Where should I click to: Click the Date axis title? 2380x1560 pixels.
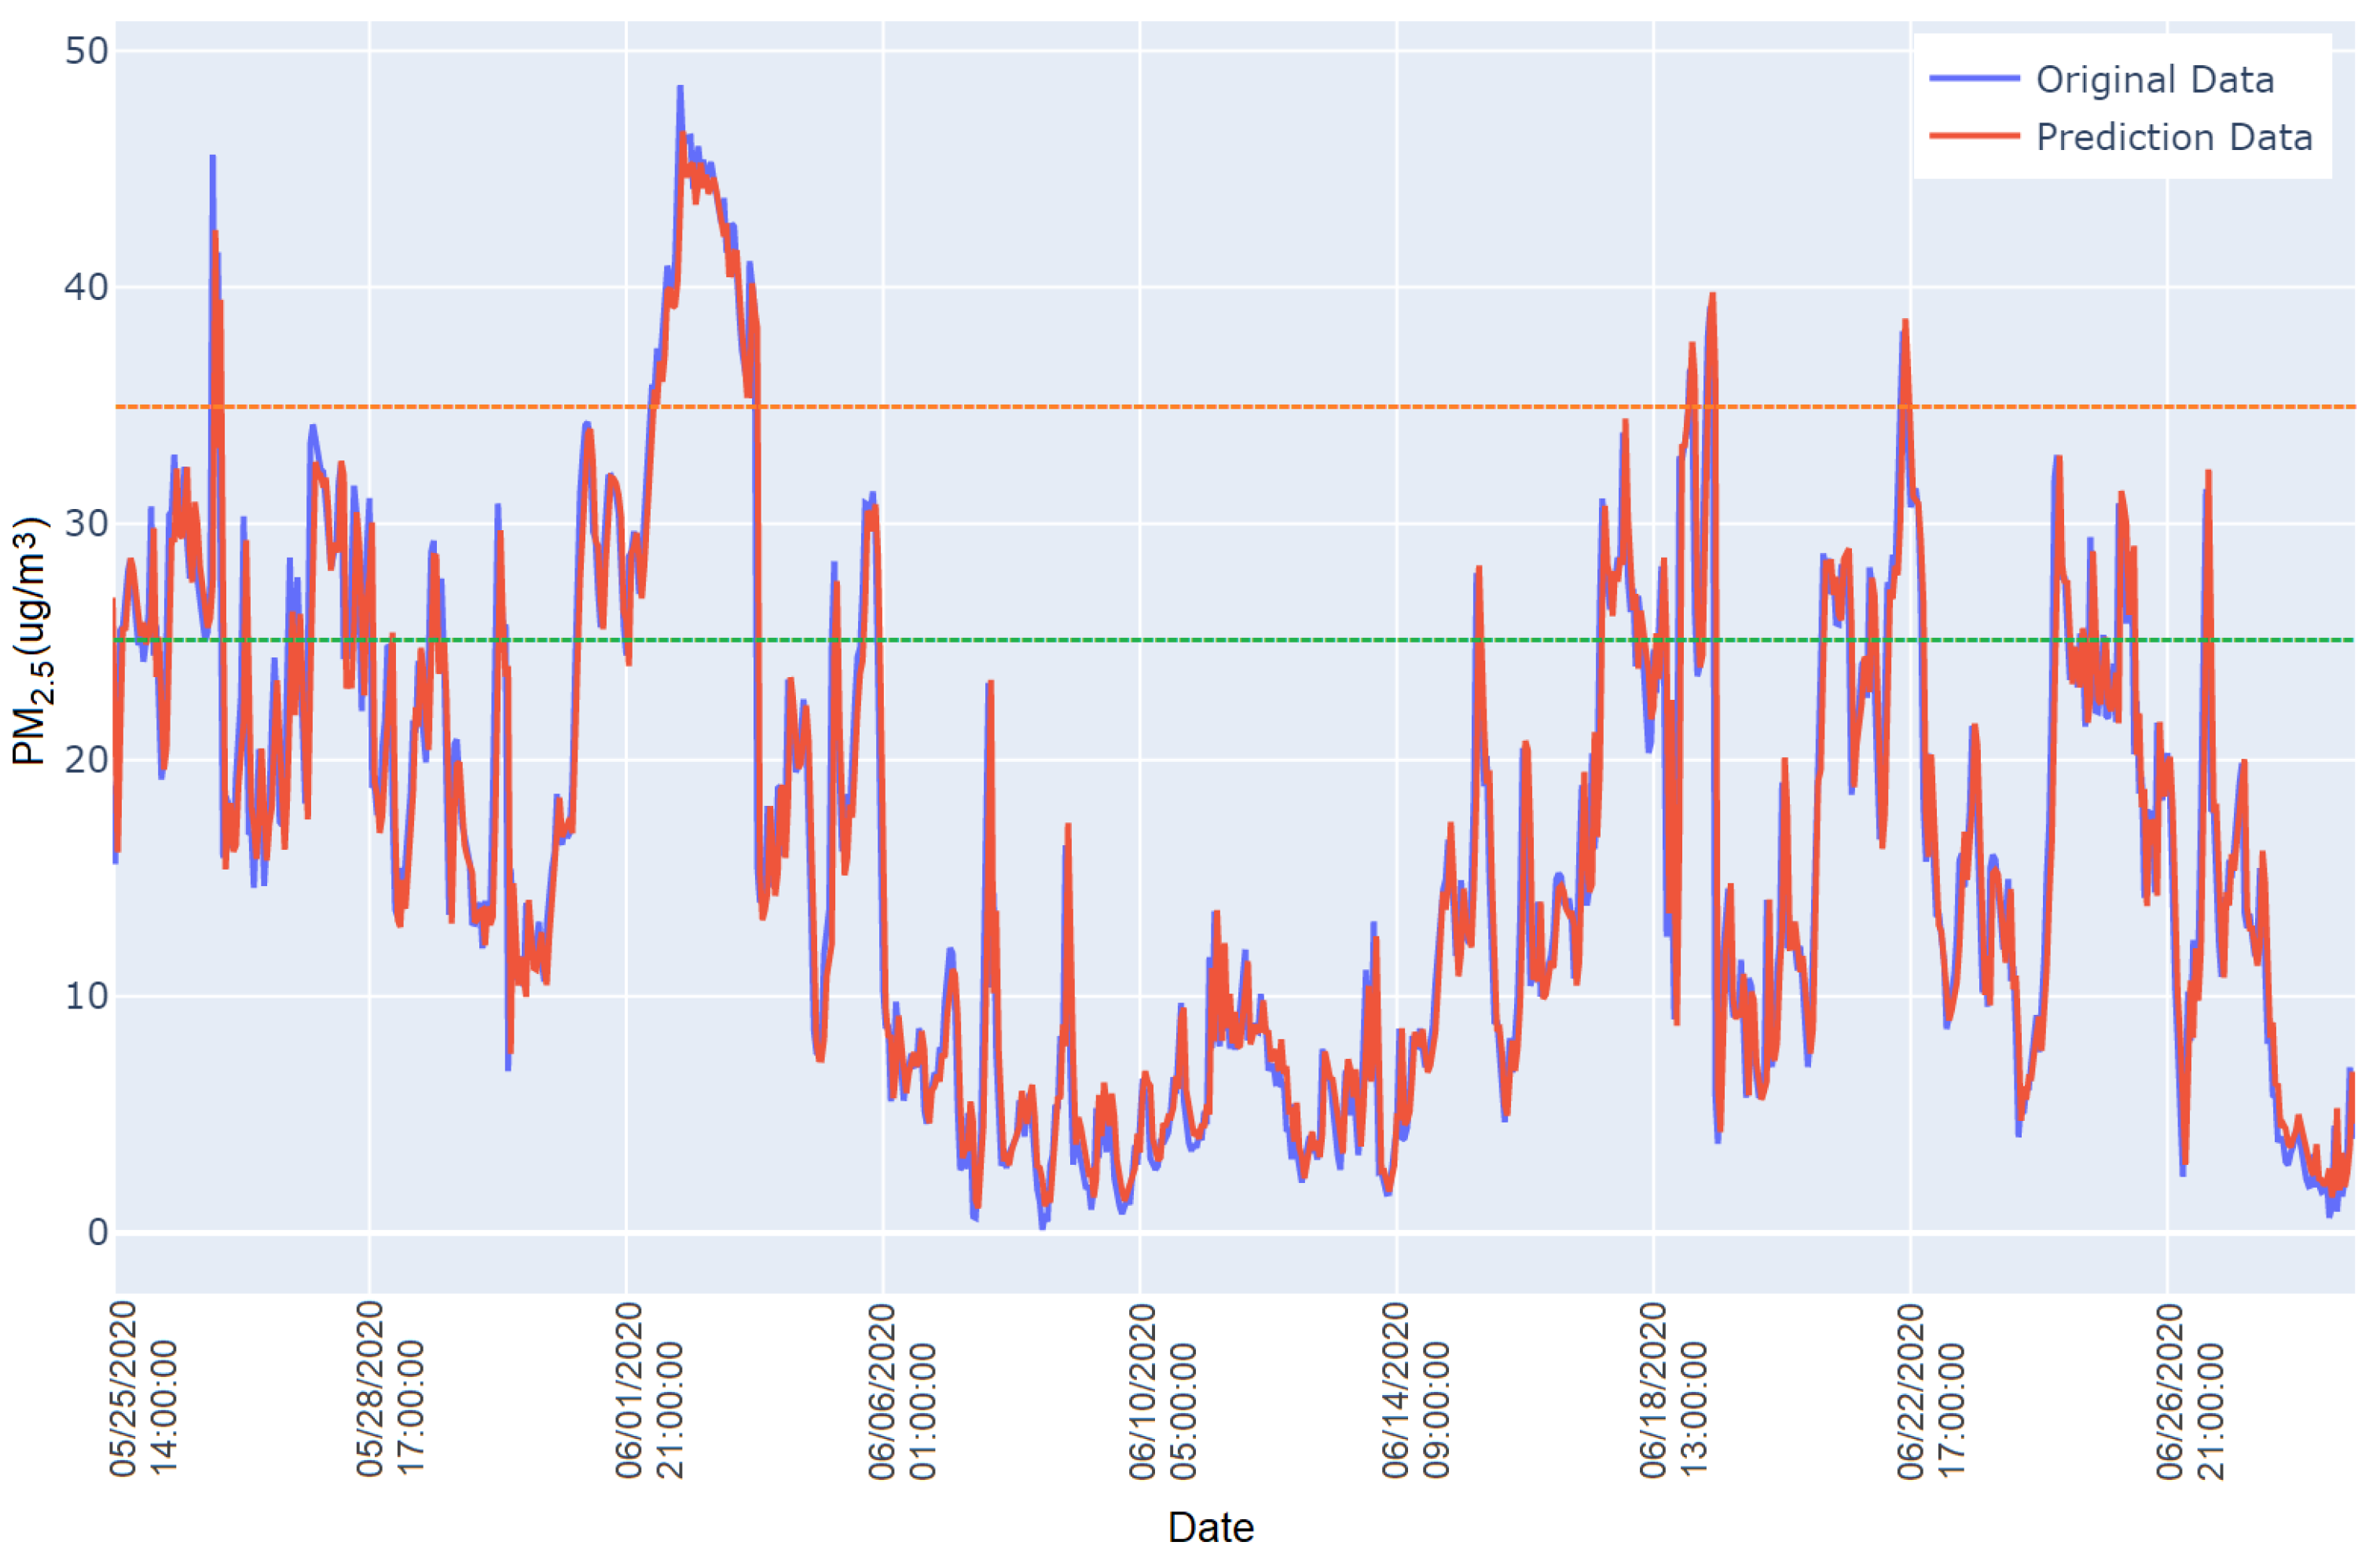tap(1211, 1528)
